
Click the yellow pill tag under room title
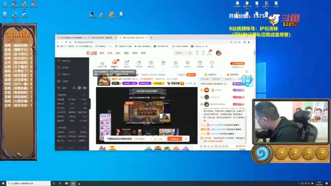(x=158, y=83)
